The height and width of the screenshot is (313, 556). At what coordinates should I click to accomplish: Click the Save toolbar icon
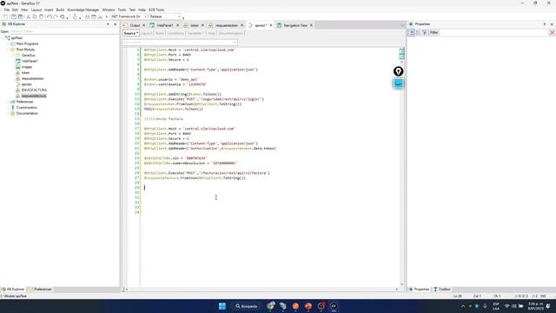coord(14,17)
